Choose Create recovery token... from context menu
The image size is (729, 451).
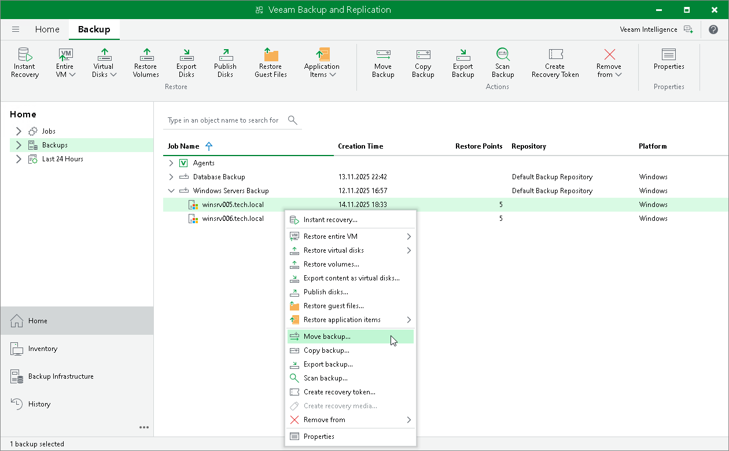coord(351,392)
